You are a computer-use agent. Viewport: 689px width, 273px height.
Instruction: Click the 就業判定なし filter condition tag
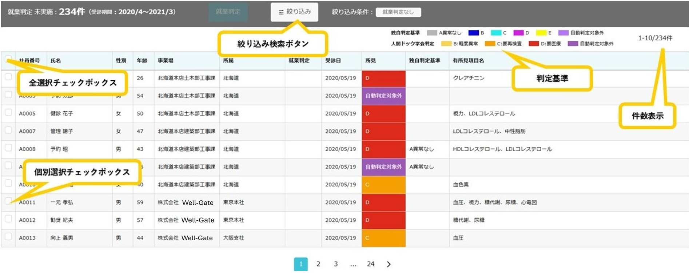(398, 12)
